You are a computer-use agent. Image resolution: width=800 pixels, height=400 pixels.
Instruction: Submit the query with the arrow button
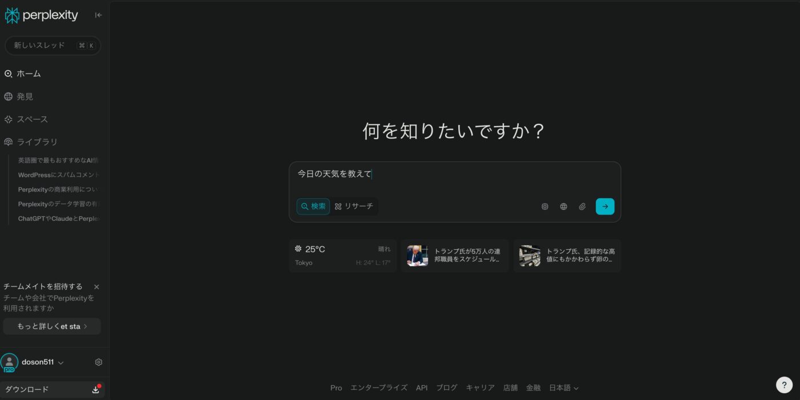[x=605, y=207]
